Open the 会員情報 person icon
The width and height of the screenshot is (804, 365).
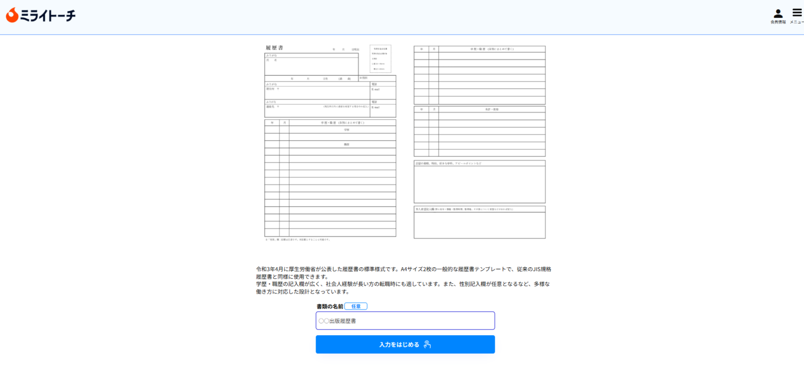click(778, 14)
